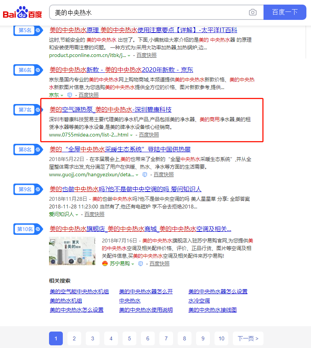Click the Baidu logo

22,12
